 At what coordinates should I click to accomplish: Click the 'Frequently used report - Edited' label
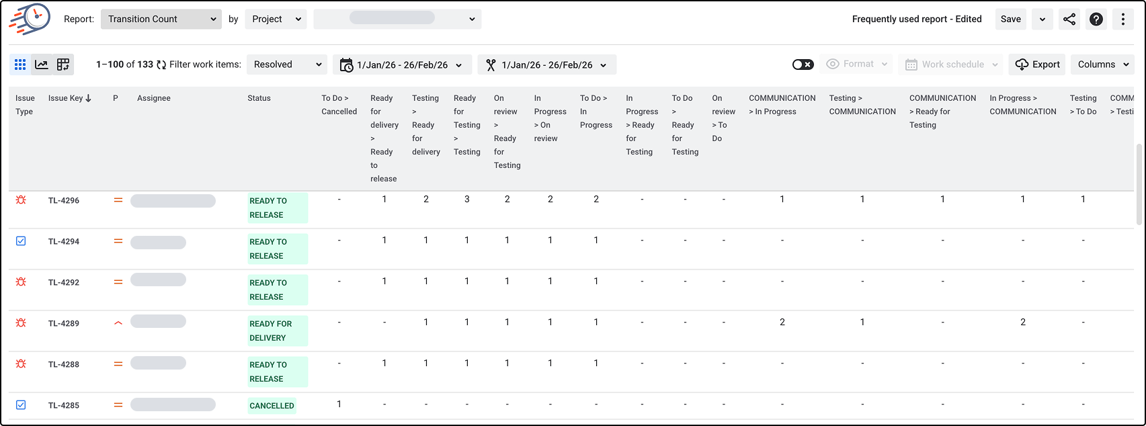pyautogui.click(x=917, y=19)
